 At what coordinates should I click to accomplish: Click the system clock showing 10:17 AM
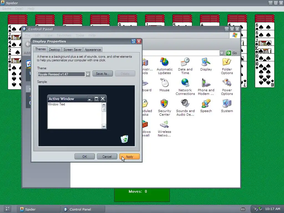coord(273,209)
